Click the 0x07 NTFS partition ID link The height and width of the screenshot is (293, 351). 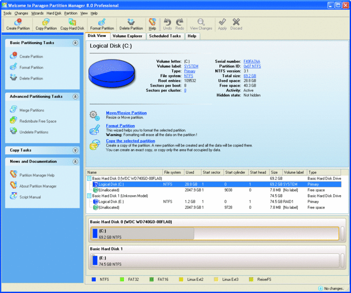(x=252, y=66)
